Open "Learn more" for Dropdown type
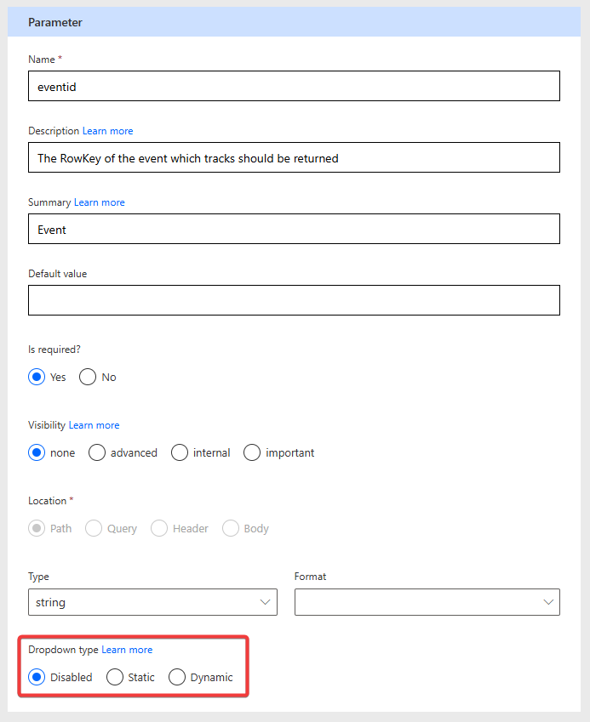Screen dimensions: 590x722 tap(127, 649)
